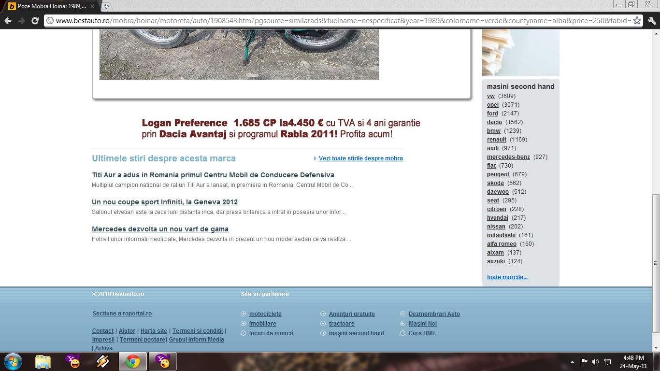The image size is (660, 371).
Task: Open the suzuki brand link
Action: [x=496, y=261]
